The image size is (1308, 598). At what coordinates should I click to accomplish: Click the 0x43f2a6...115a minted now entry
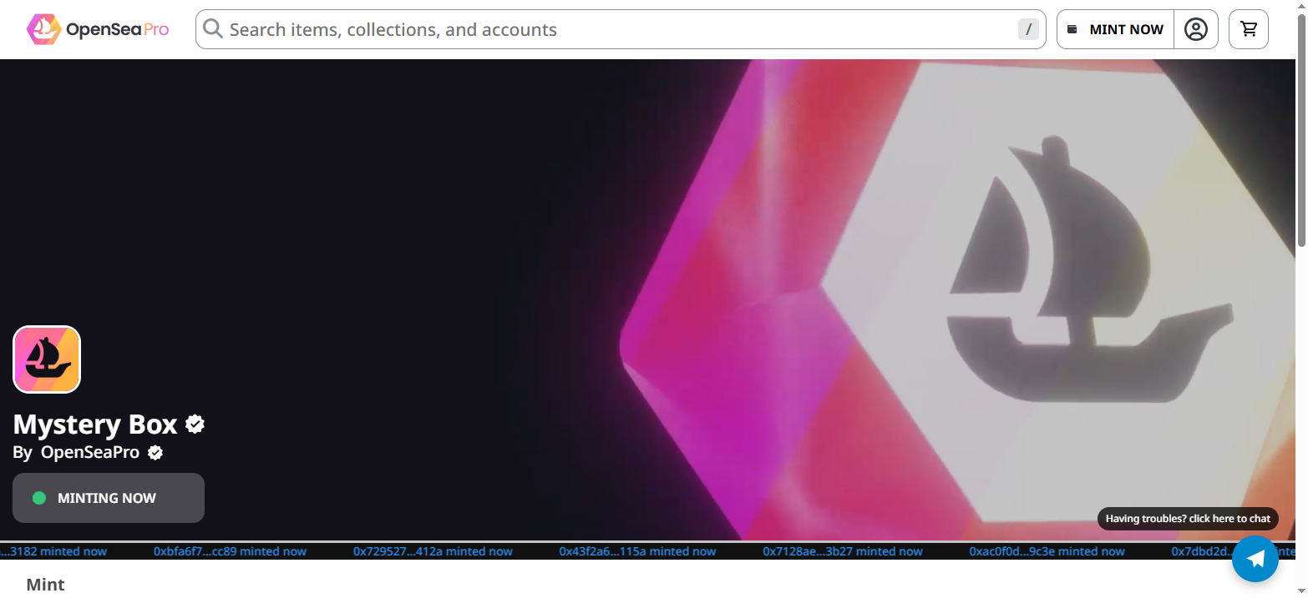pos(637,551)
